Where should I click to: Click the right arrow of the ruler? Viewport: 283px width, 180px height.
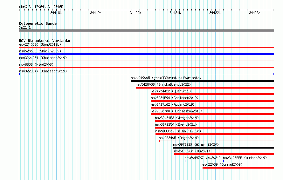tap(273, 10)
